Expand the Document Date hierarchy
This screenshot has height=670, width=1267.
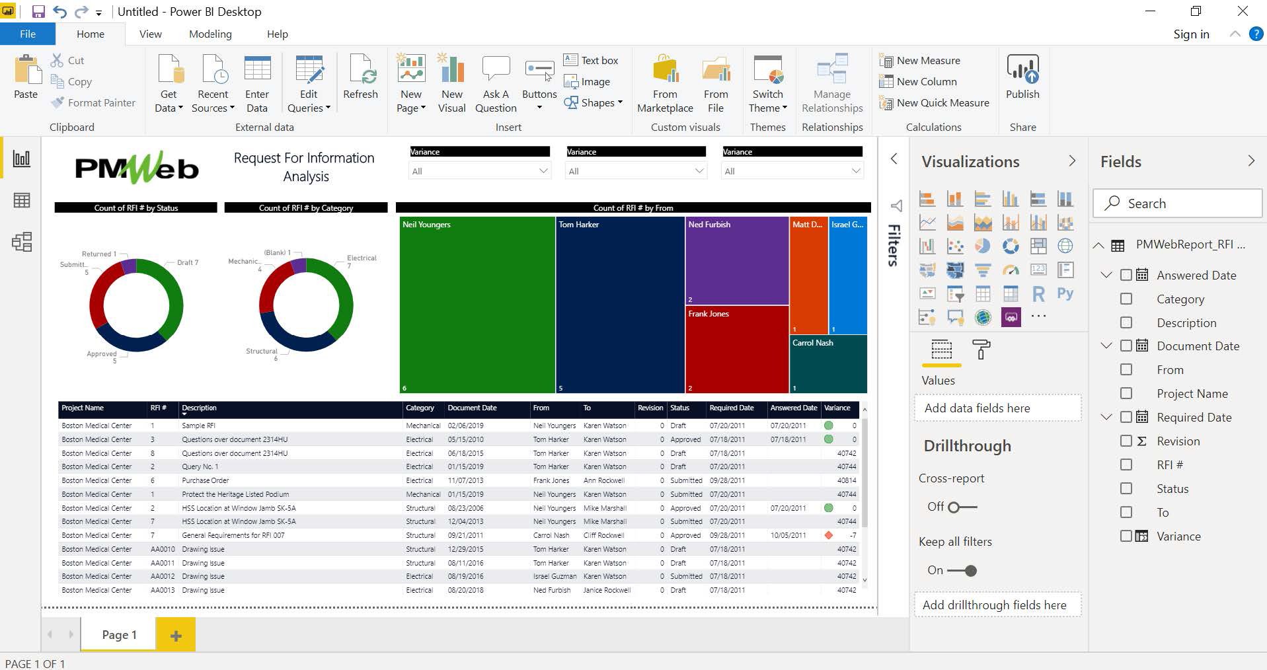point(1106,346)
